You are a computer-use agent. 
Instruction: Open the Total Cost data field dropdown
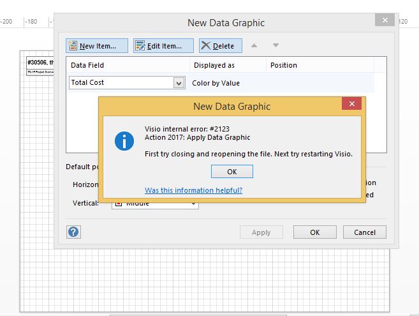pyautogui.click(x=179, y=83)
